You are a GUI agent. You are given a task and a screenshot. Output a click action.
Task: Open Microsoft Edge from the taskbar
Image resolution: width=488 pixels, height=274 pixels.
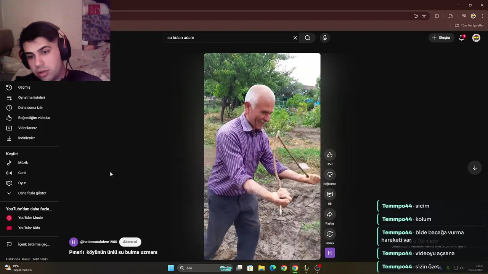tap(273, 268)
